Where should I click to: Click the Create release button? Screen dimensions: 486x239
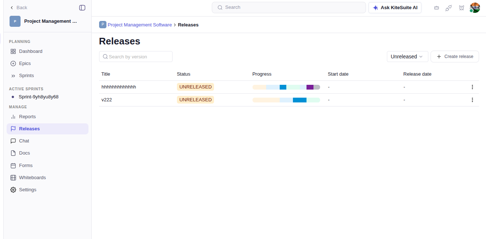coord(455,57)
